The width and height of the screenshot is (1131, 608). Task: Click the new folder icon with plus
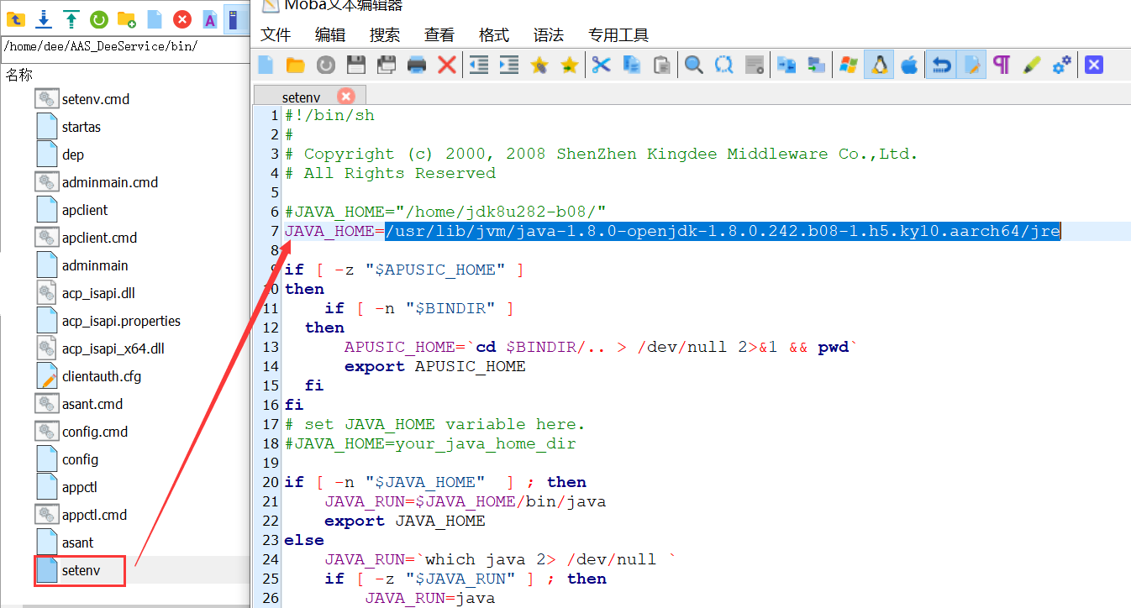127,18
